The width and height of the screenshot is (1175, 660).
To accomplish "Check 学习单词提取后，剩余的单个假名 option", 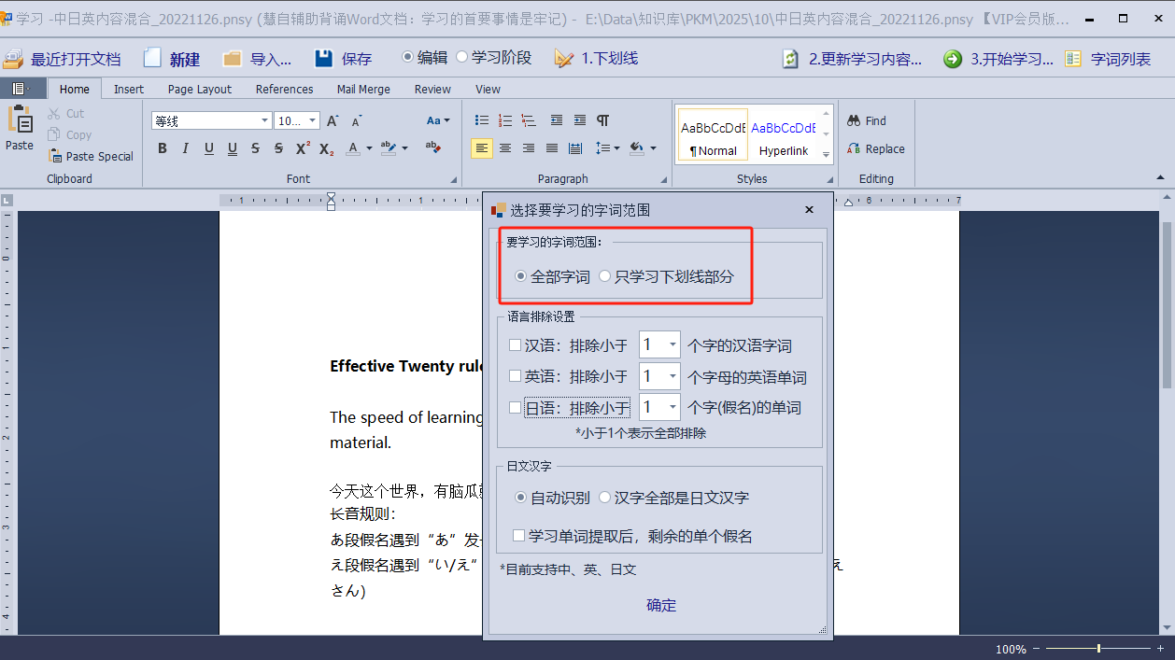I will 519,536.
